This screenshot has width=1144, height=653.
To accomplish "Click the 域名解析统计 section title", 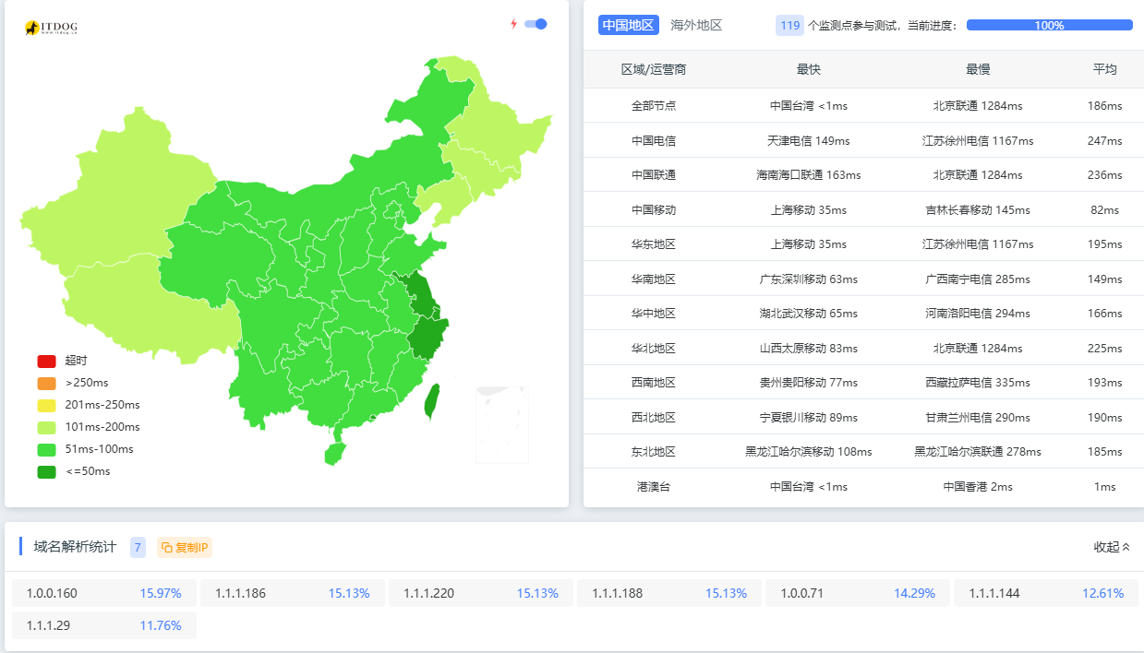I will point(75,547).
